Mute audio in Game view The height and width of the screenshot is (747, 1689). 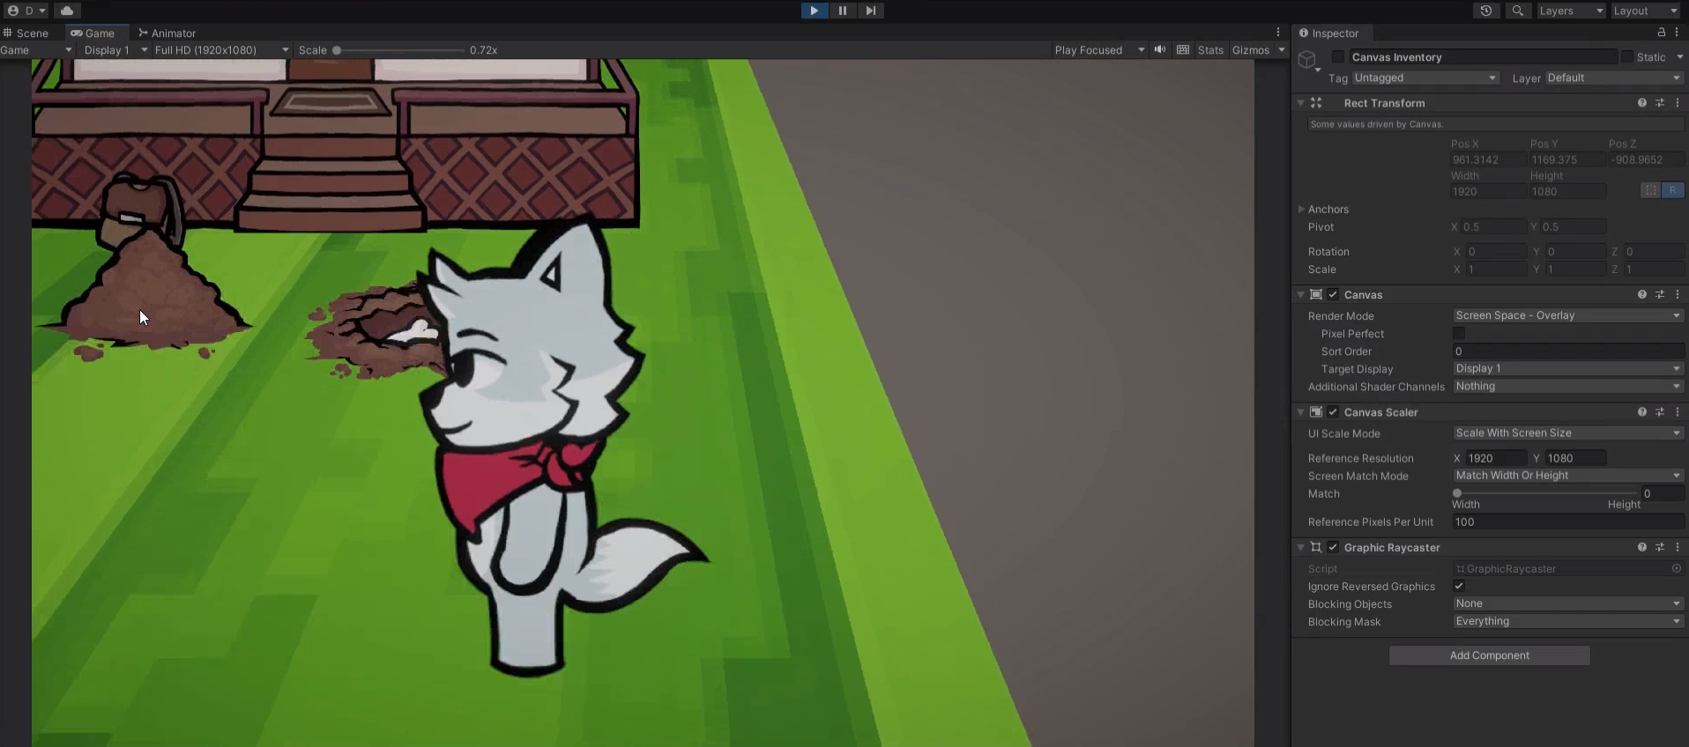tap(1160, 50)
